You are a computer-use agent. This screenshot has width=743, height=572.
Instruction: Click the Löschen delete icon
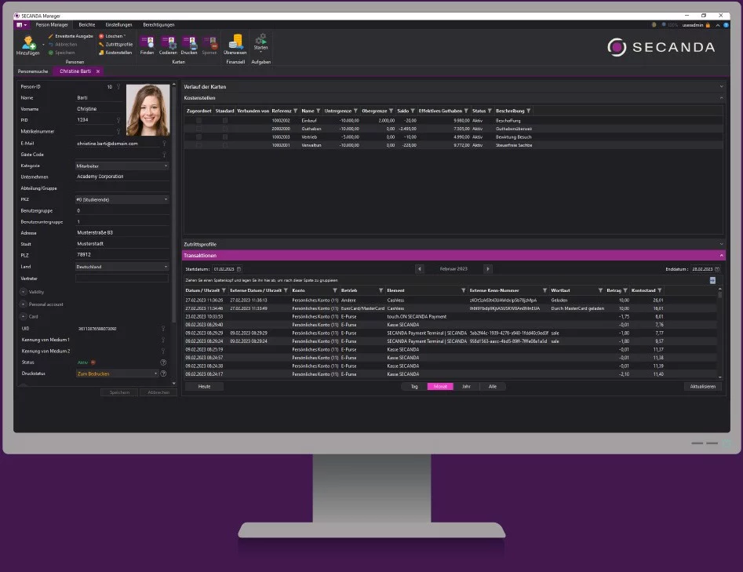tap(101, 36)
